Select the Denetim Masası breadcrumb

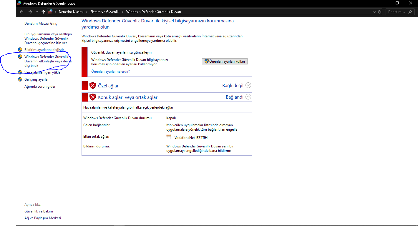pos(71,12)
